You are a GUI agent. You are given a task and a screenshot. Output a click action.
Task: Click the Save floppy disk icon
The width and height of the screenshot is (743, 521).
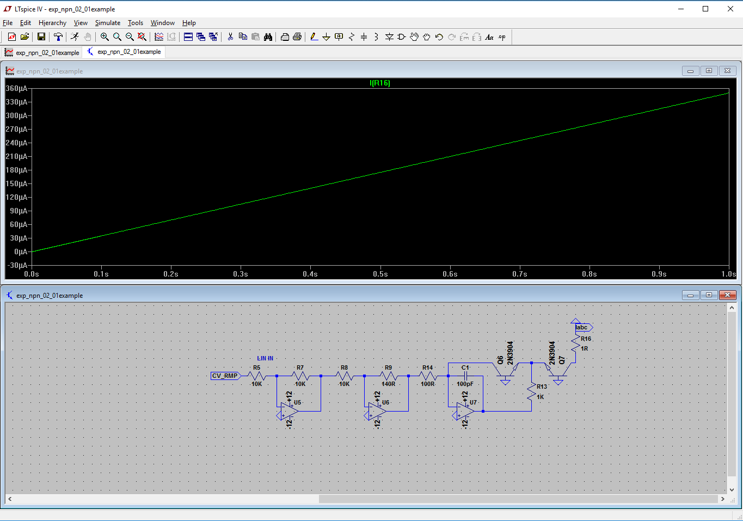[x=41, y=37]
